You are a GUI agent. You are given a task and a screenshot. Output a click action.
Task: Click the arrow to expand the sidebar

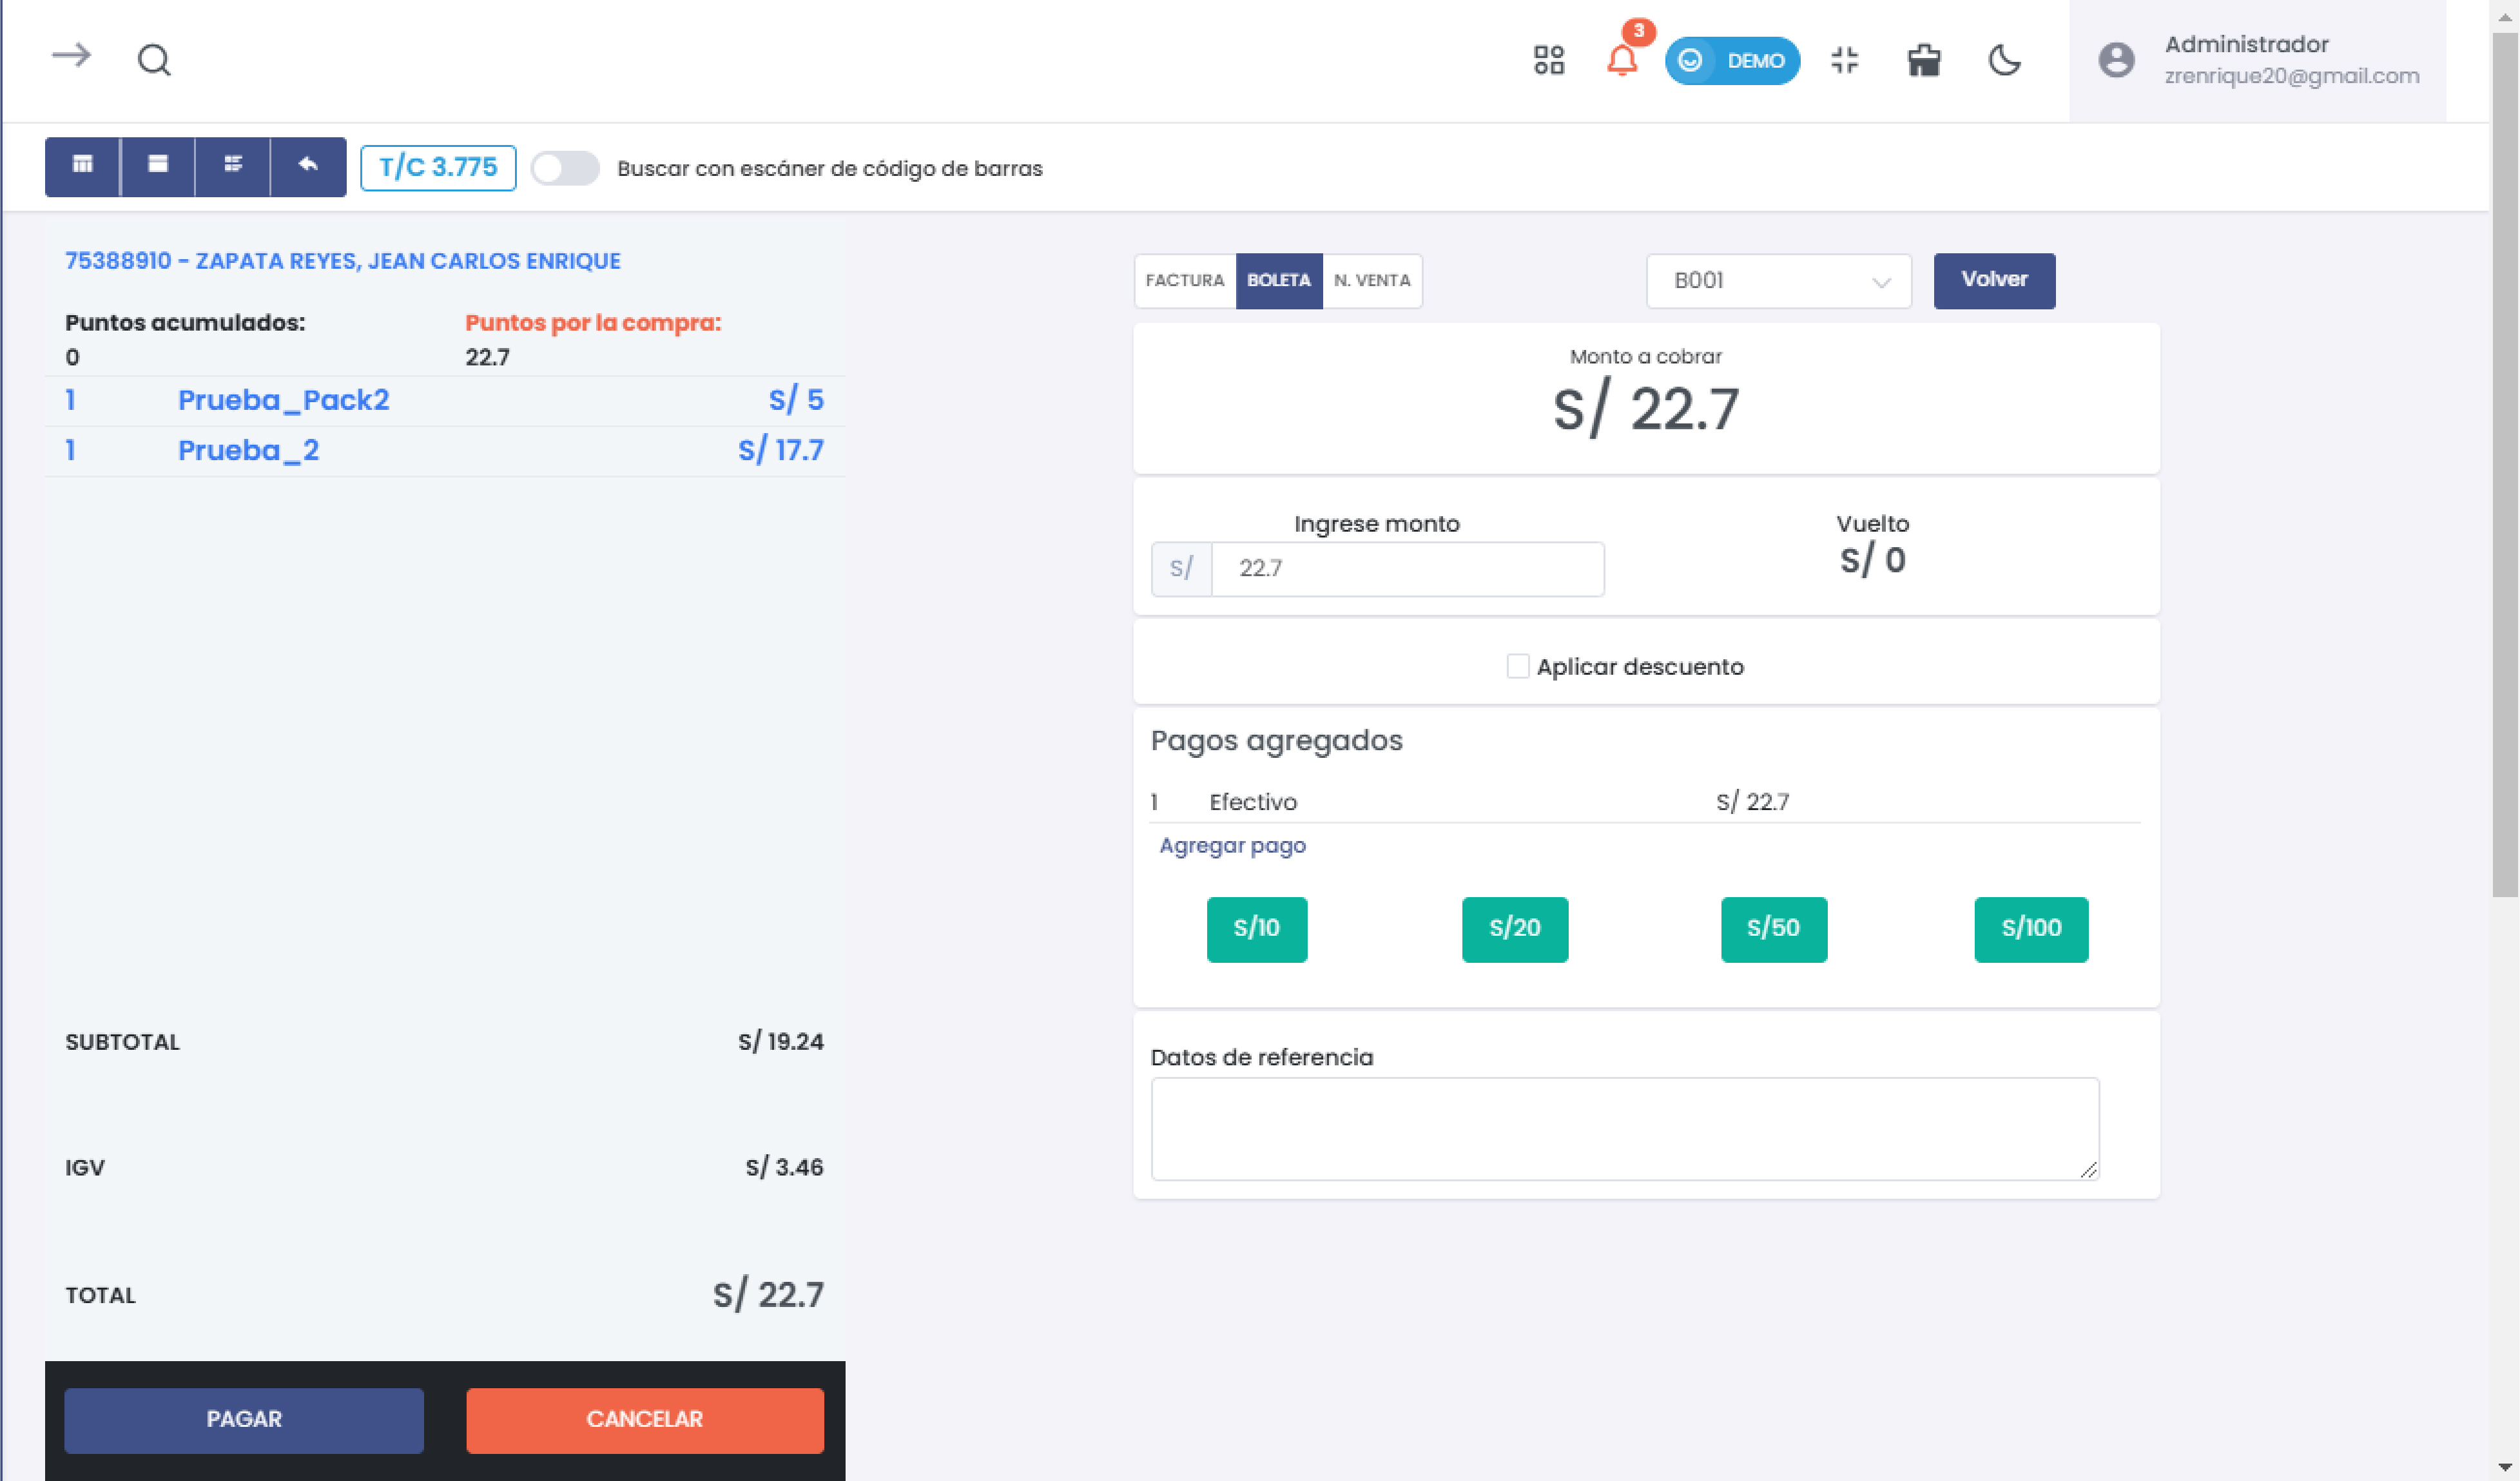(71, 56)
